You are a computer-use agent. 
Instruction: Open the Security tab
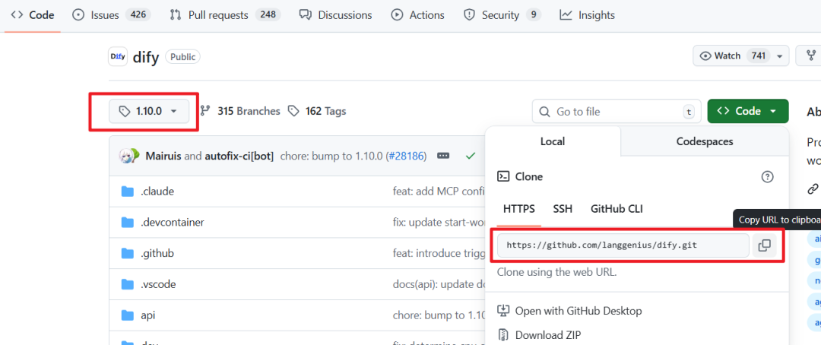[502, 15]
